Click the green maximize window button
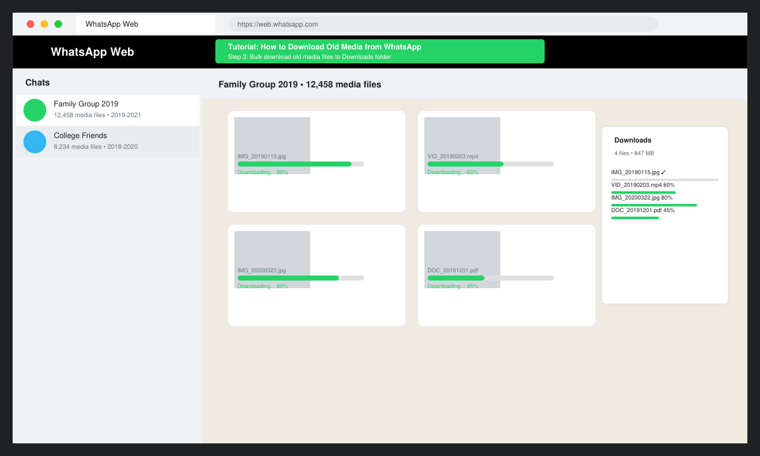This screenshot has width=760, height=456. (58, 24)
